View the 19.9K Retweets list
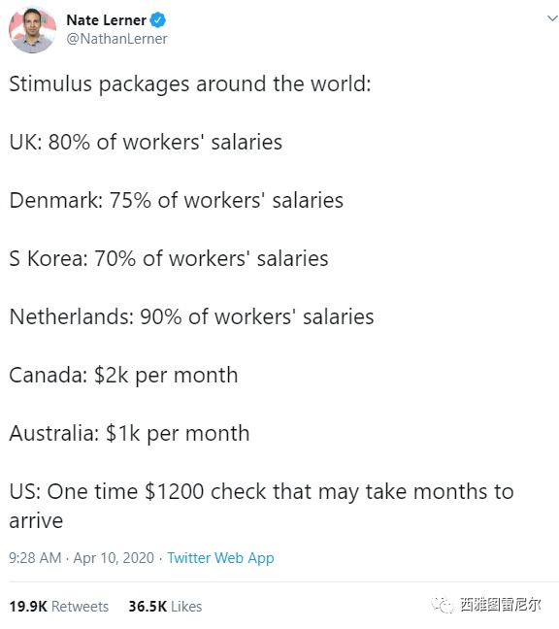 [58, 606]
